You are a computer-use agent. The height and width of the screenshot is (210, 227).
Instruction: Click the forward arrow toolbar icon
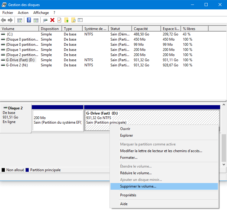(x=10, y=20)
